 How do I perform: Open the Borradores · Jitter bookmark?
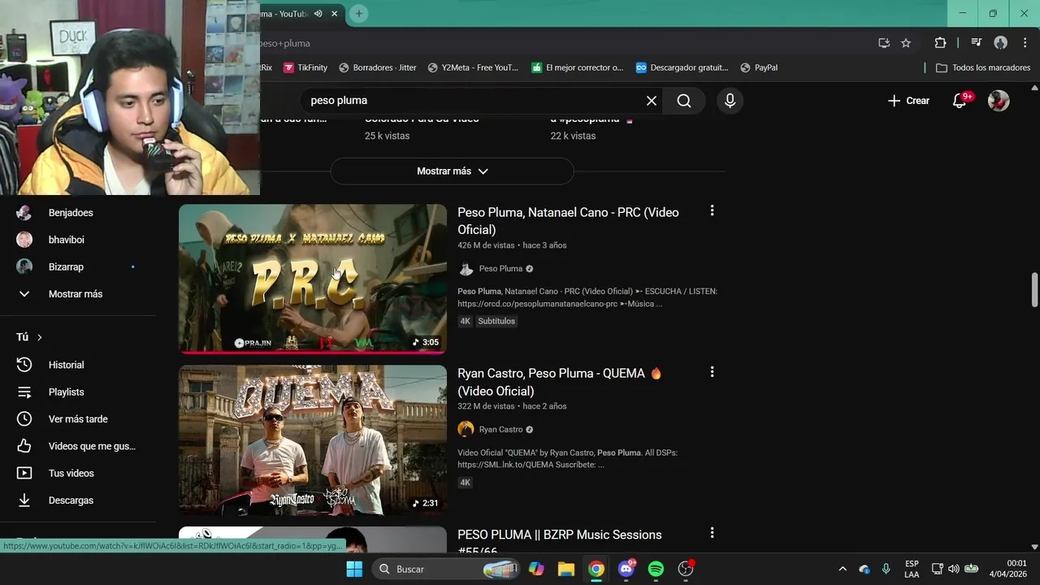378,67
